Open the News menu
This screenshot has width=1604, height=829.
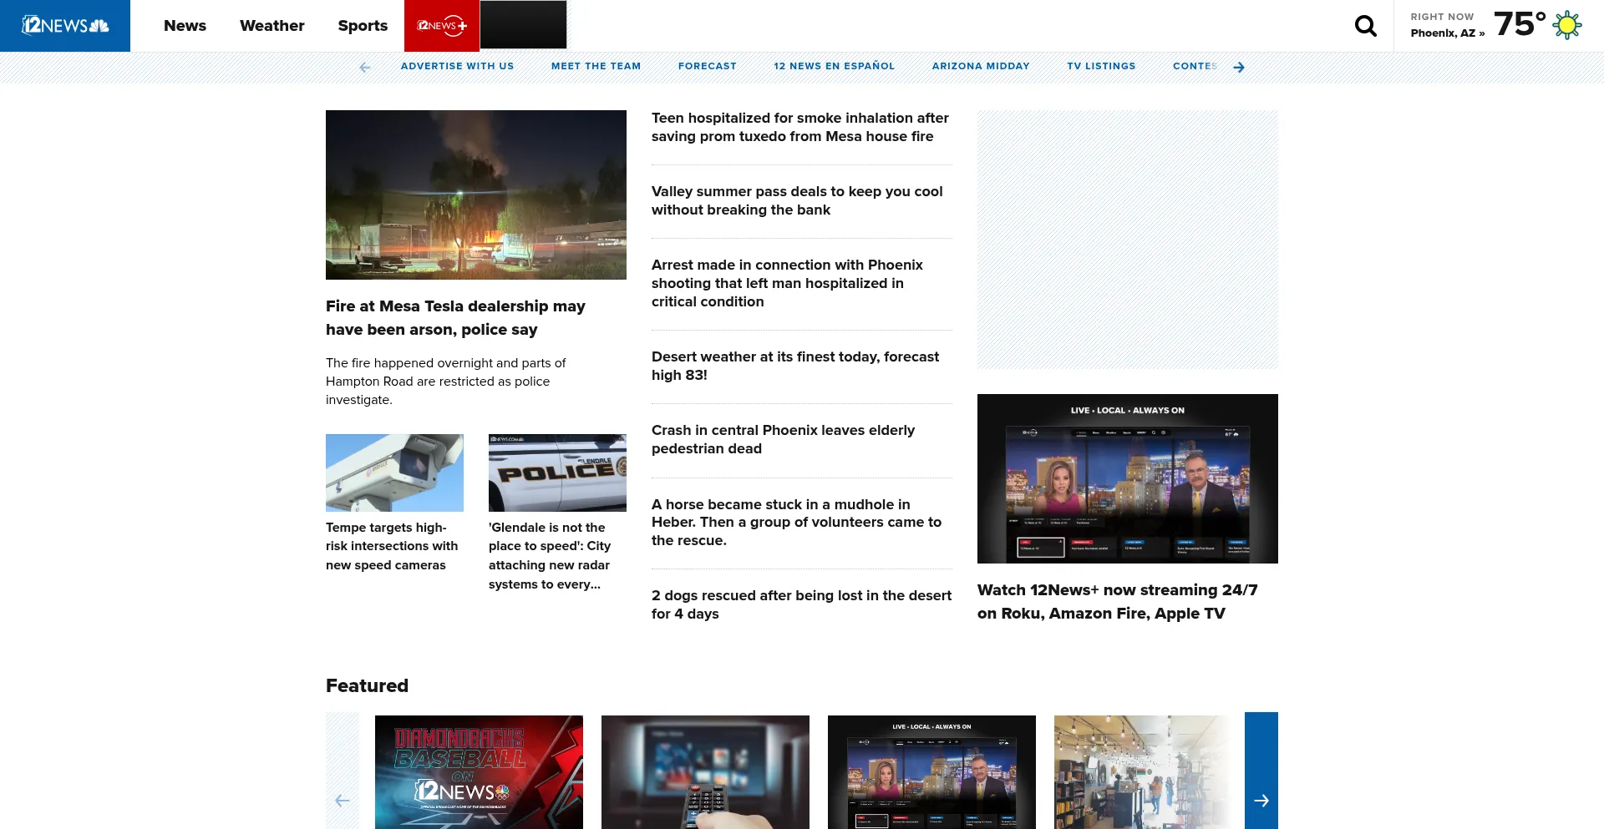click(x=185, y=26)
